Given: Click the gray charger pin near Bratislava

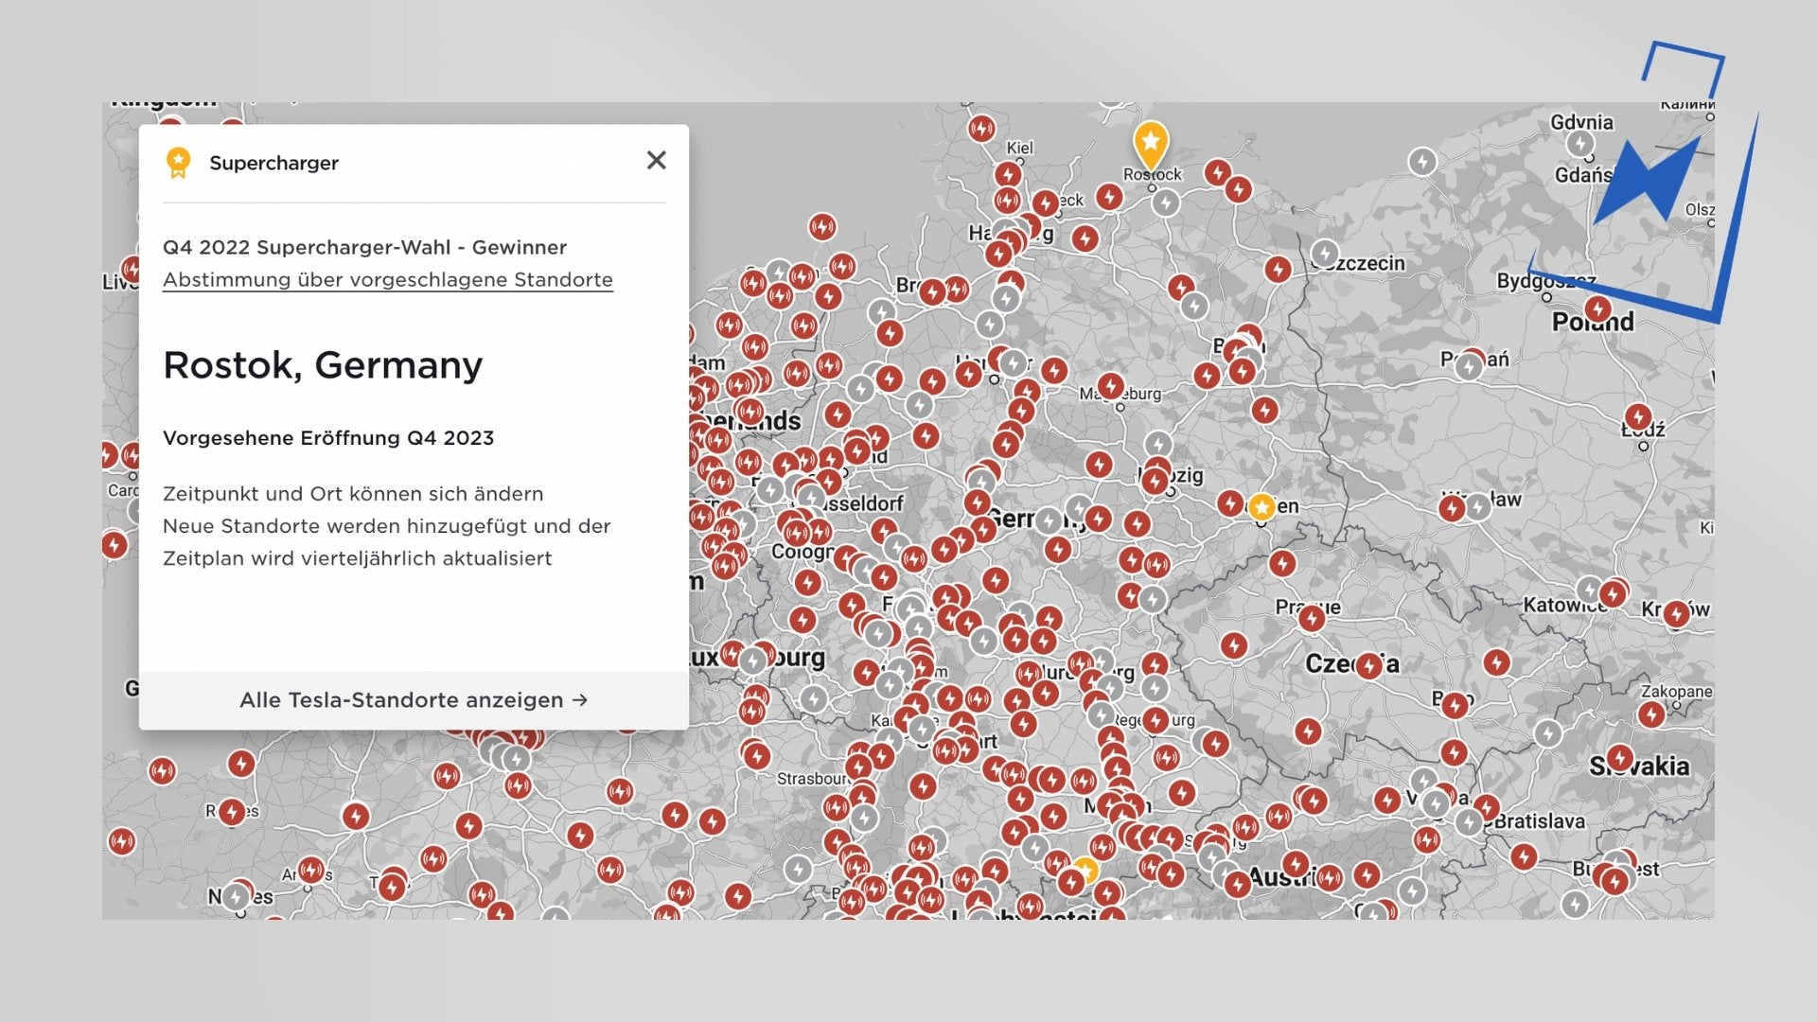Looking at the screenshot, I should pos(1469,821).
